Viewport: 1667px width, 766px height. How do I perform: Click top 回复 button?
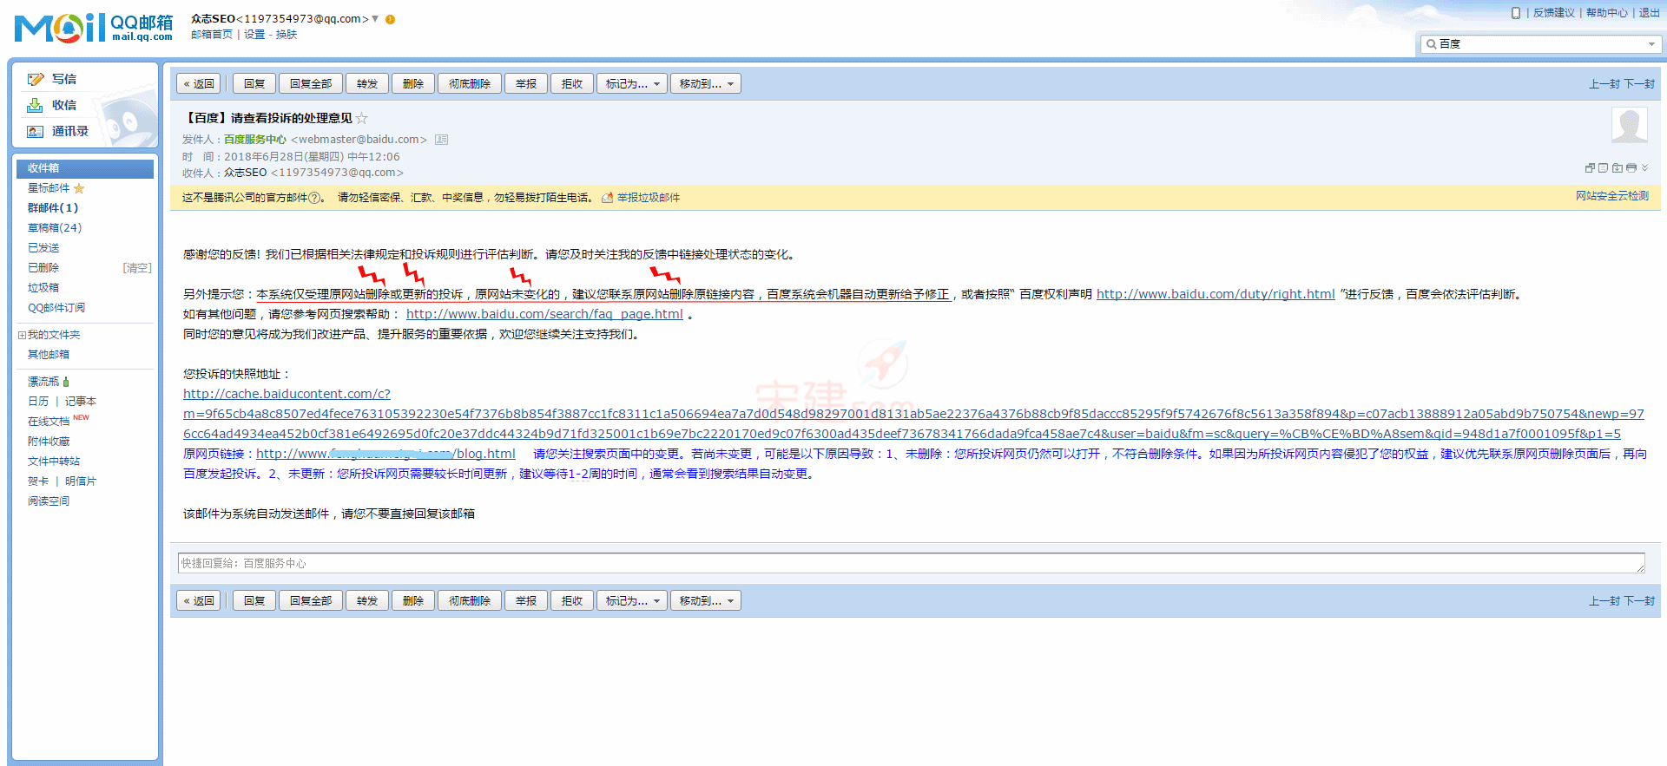click(x=254, y=84)
